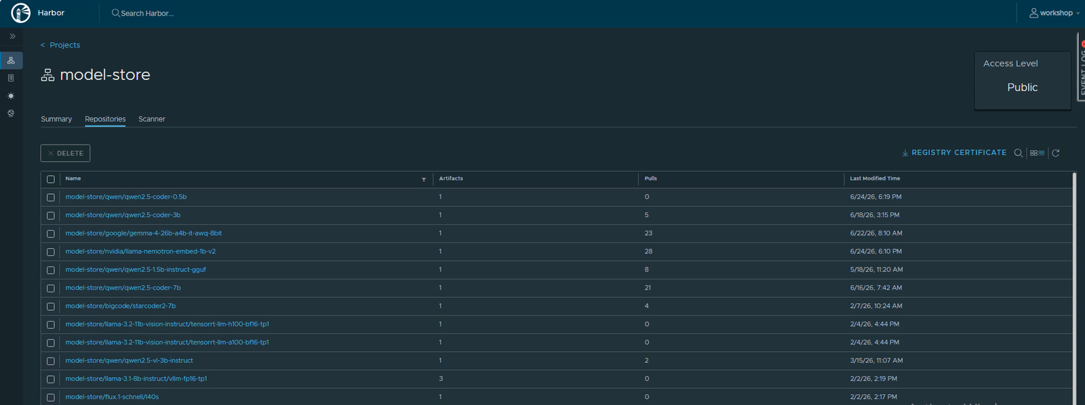Check the starcoder2-7b repository row

tap(51, 307)
